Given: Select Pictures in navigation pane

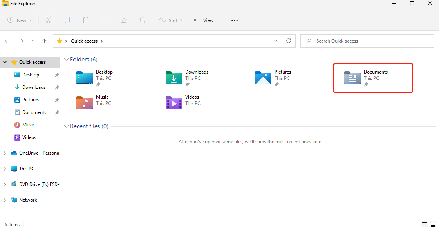Looking at the screenshot, I should (30, 100).
